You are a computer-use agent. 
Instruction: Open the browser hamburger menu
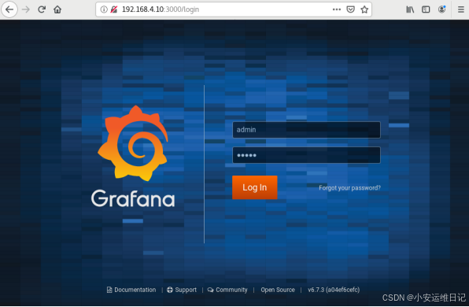click(461, 9)
